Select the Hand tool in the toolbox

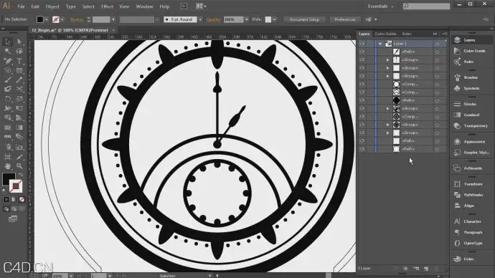pos(8,166)
